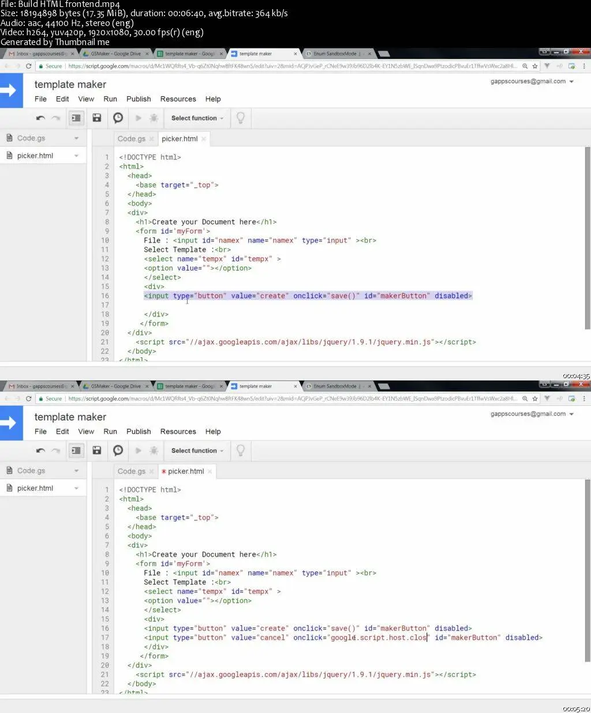
Task: Open Triggers clock icon in the 00:05:20 frame
Action: pyautogui.click(x=118, y=450)
